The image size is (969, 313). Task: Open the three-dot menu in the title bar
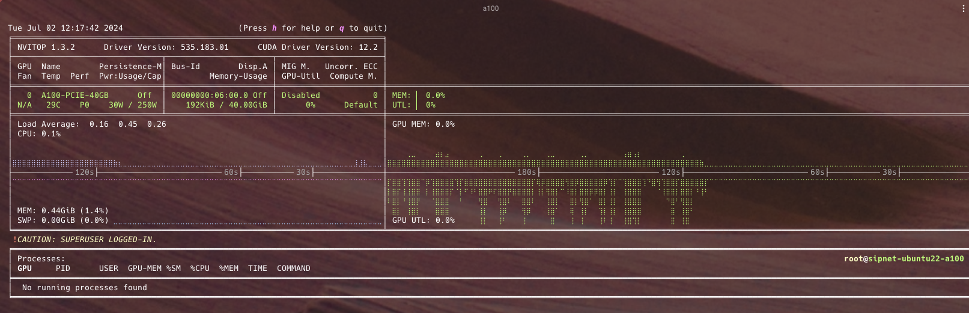tap(964, 8)
